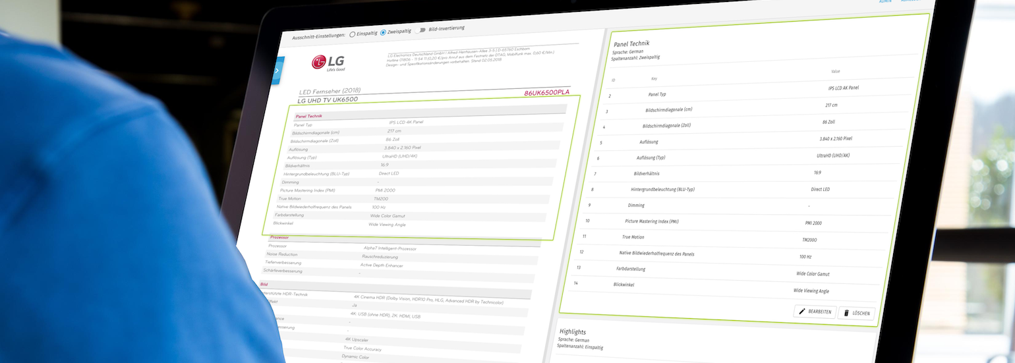Screen dimensions: 1015x363
Task: Click 'Spaltenanzahl: Zweispaltig' under Panel Technik
Action: (635, 57)
